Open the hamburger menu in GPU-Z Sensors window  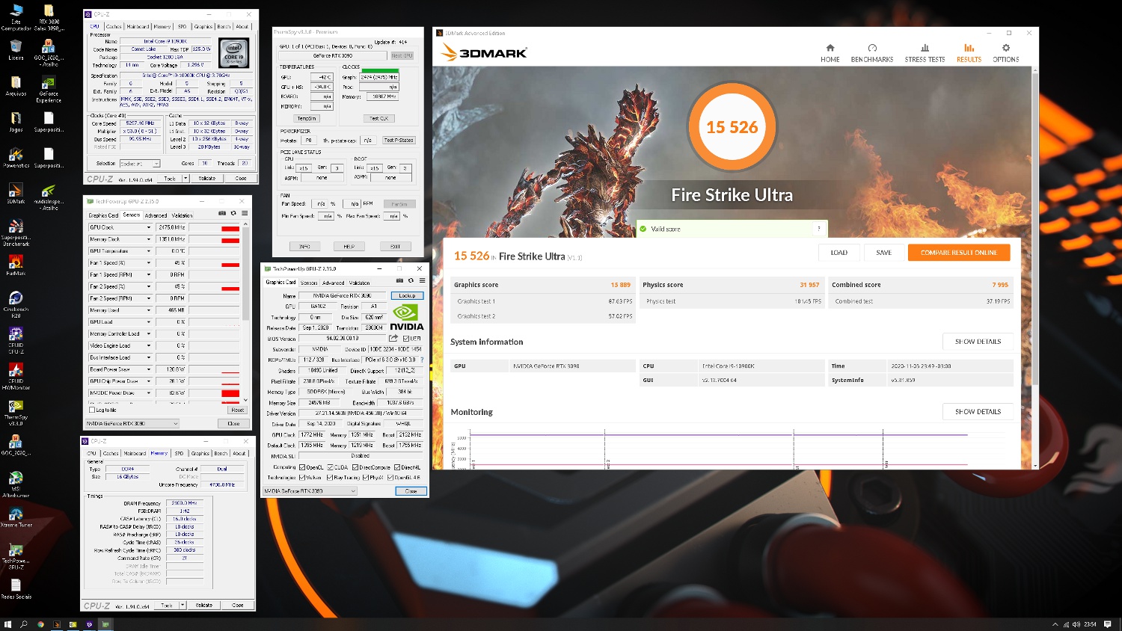point(245,213)
